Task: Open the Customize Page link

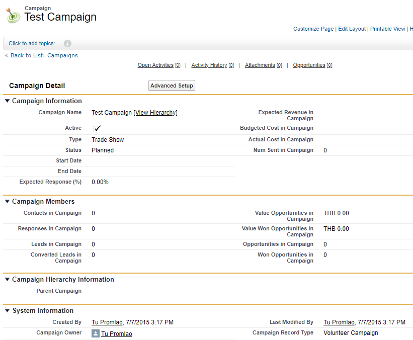Action: (313, 29)
